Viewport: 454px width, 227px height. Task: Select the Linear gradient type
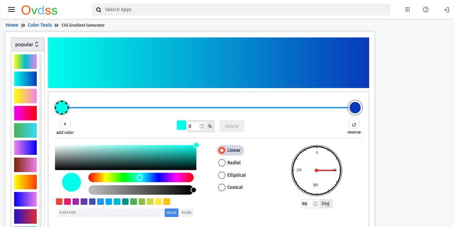point(230,150)
